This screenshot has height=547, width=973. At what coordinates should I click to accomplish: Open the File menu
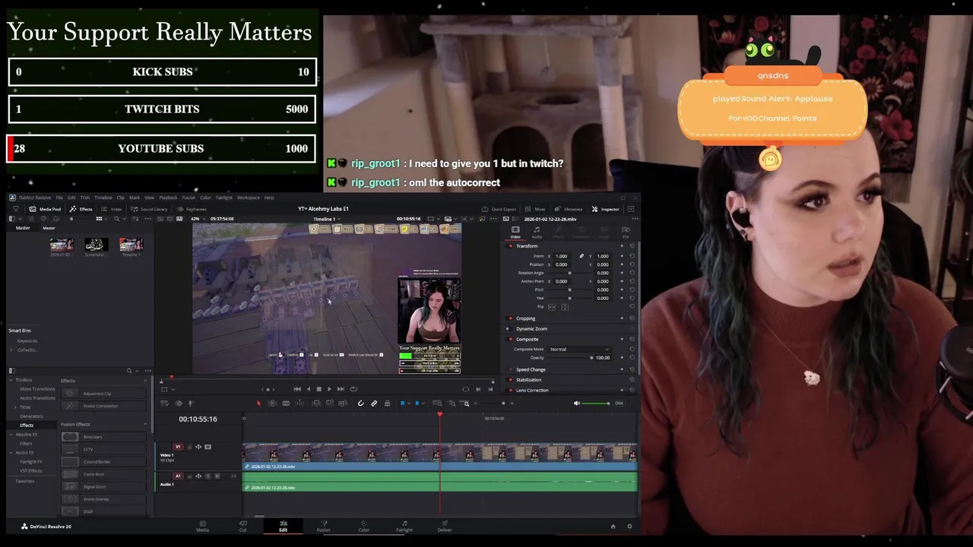pyautogui.click(x=59, y=198)
